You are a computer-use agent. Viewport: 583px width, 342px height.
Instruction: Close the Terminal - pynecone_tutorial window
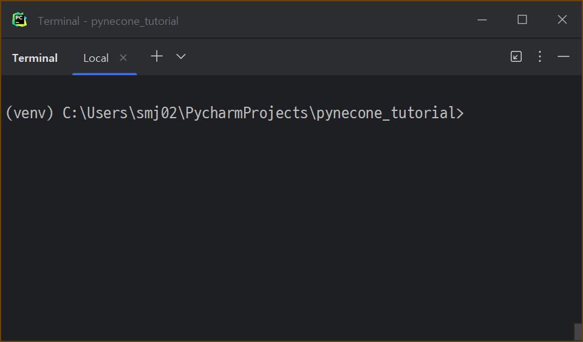tap(562, 19)
